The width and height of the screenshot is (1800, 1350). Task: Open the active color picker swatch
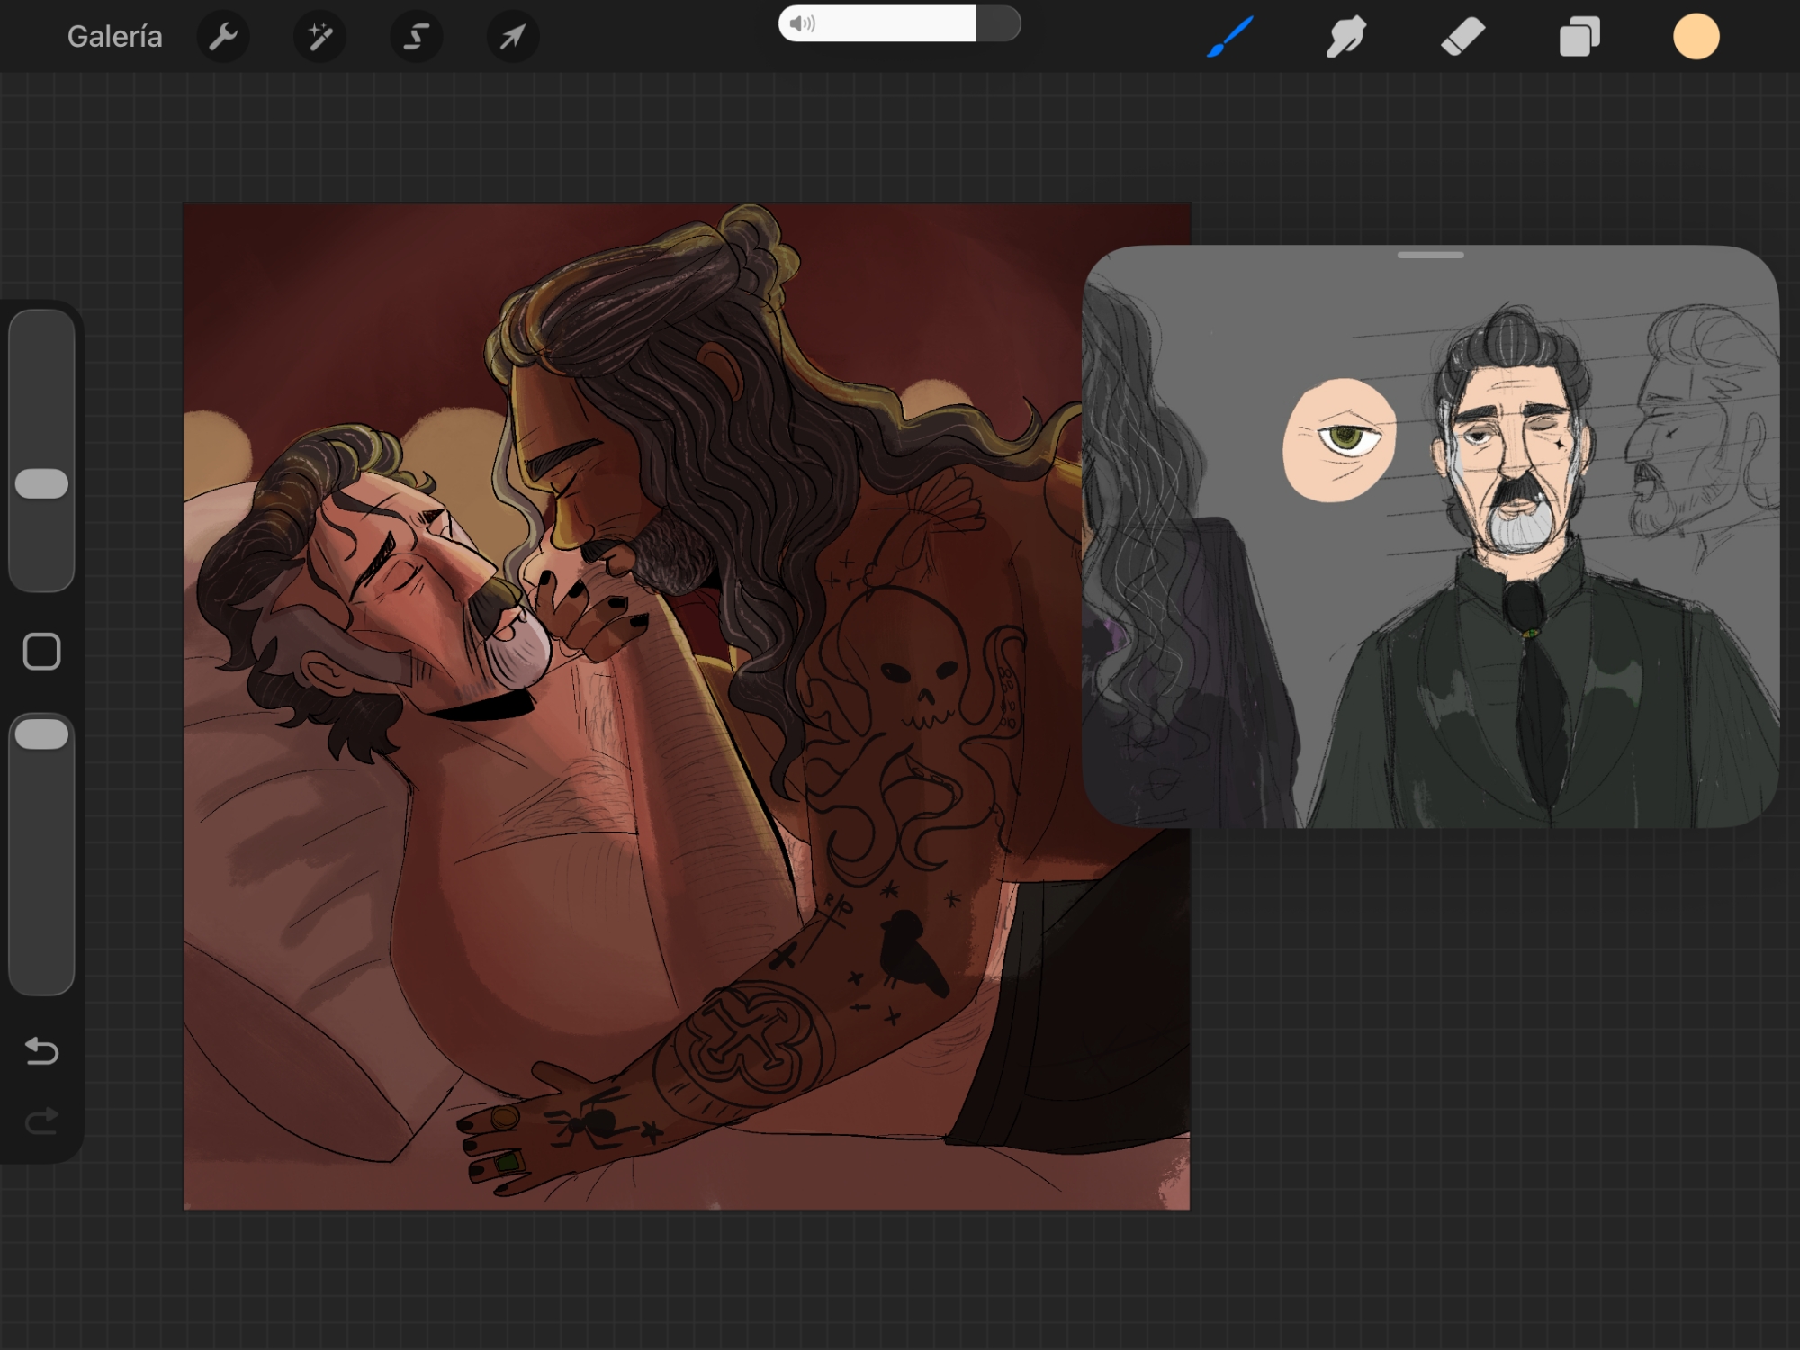[1696, 37]
